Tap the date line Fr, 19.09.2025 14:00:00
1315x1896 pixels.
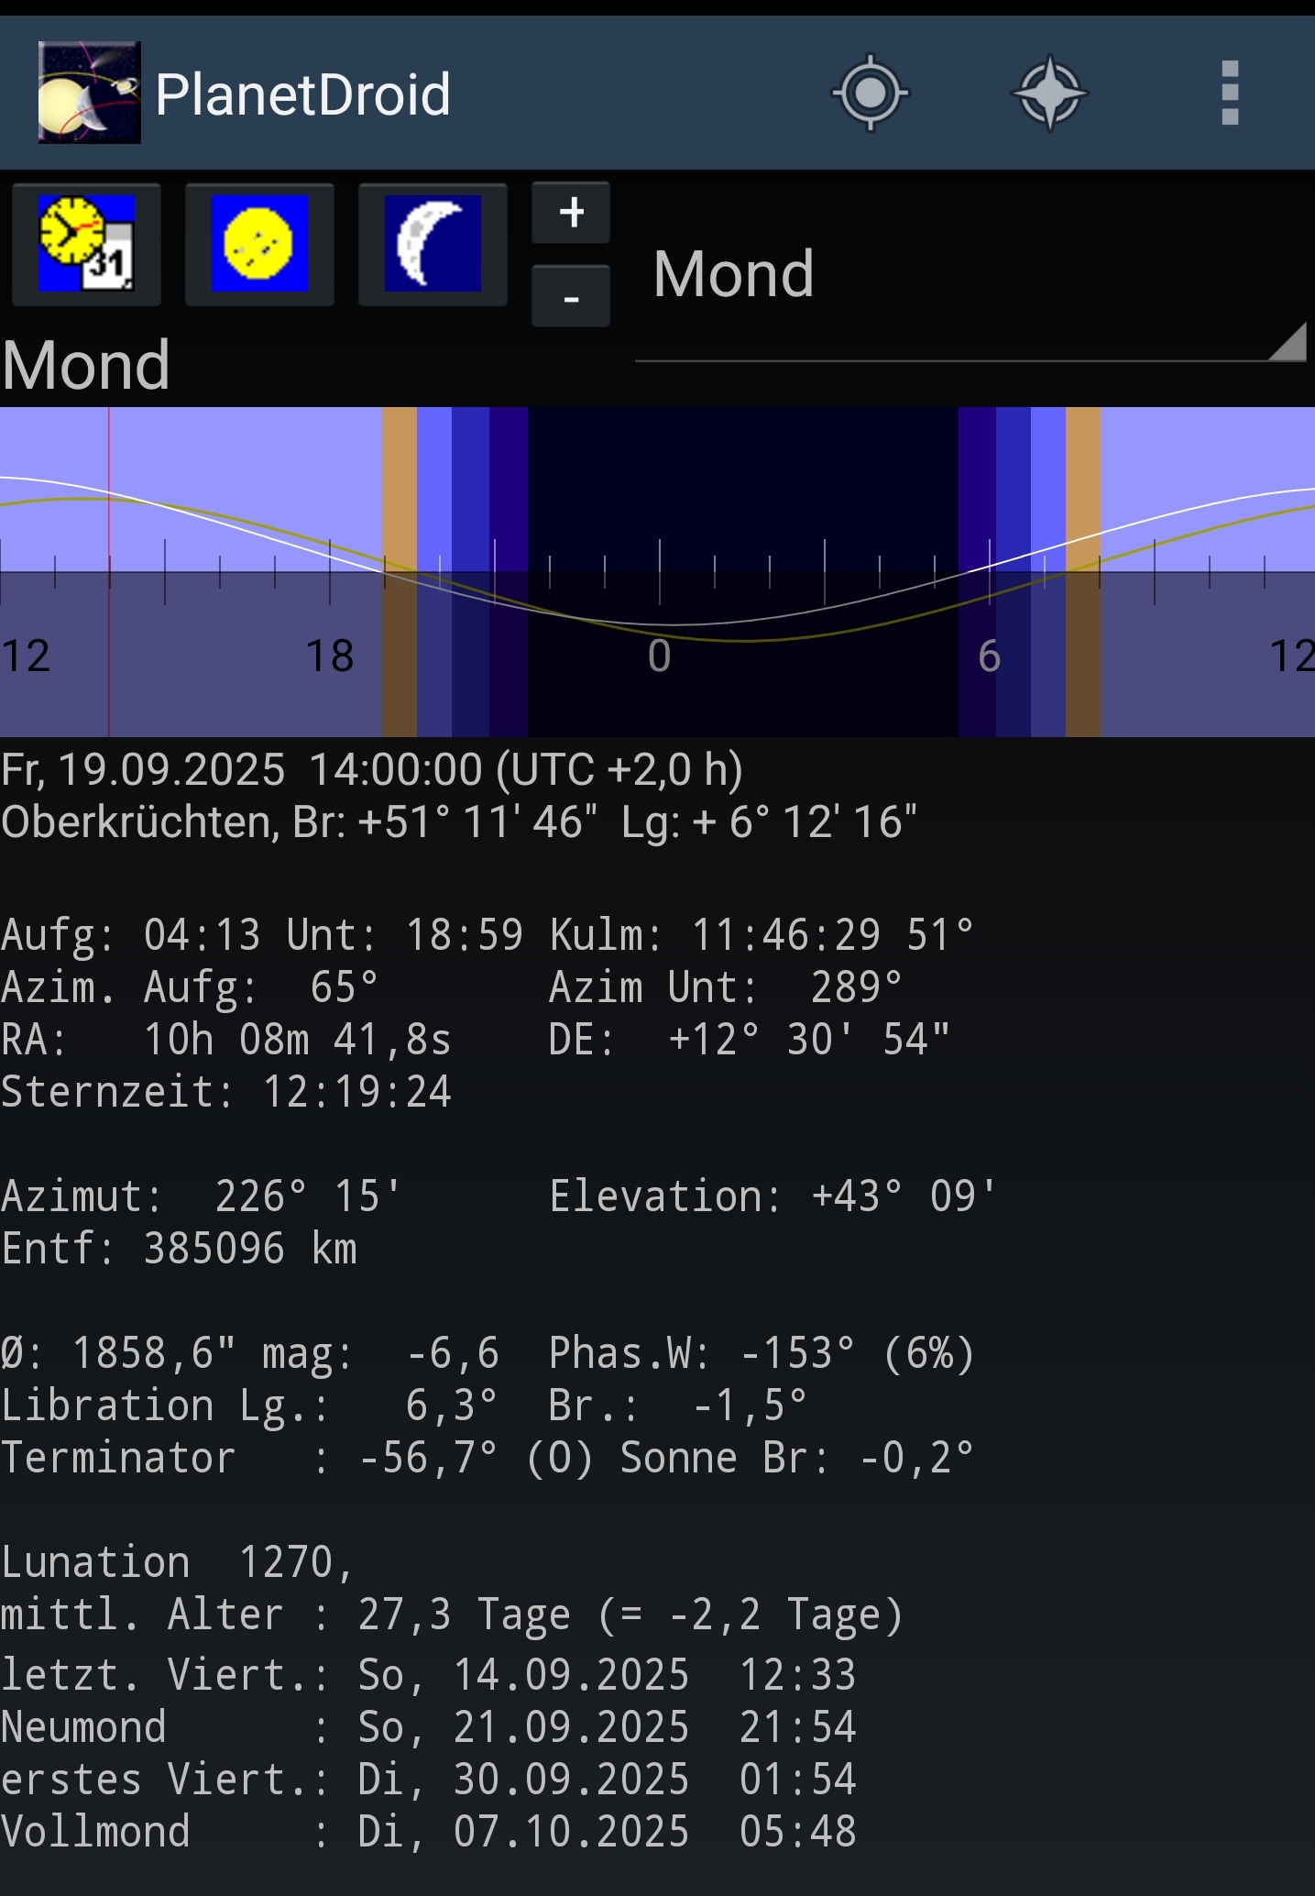[372, 769]
